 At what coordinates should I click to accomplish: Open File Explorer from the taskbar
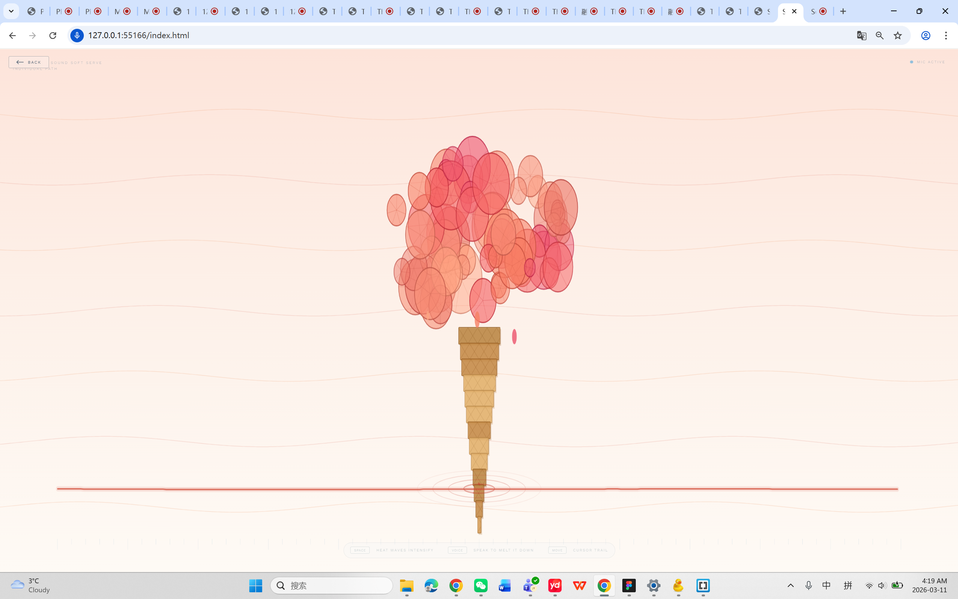(x=406, y=585)
